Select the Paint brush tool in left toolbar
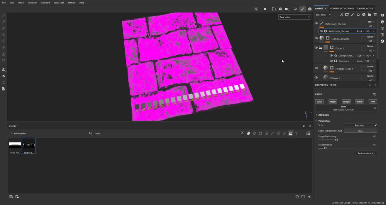This screenshot has width=386, height=205. [3, 15]
